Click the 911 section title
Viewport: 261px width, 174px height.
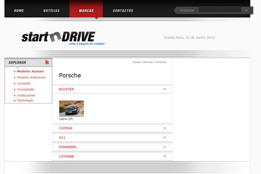point(62,138)
